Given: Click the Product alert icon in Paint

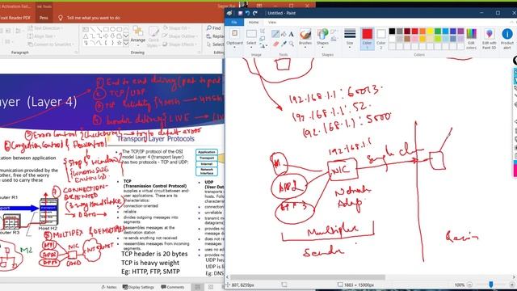Looking at the screenshot, I should tap(507, 39).
